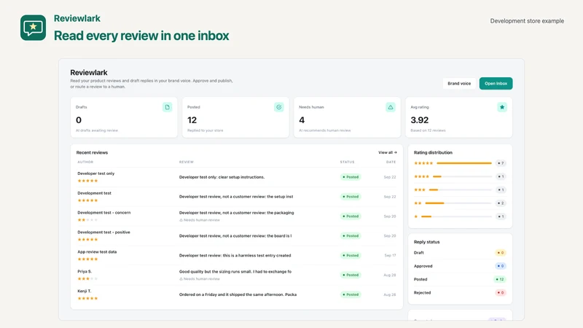Click the Approved count badge in Reply status
The height and width of the screenshot is (328, 583).
(501, 266)
